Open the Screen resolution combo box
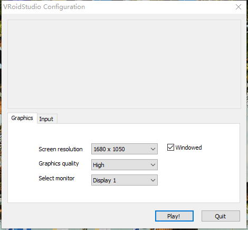Image resolution: width=248 pixels, height=230 pixels. pos(125,149)
